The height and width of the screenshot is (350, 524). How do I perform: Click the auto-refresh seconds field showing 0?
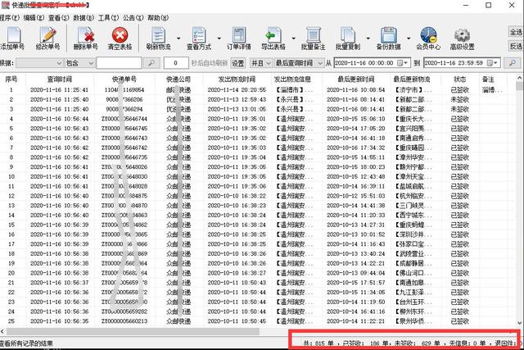[175, 63]
